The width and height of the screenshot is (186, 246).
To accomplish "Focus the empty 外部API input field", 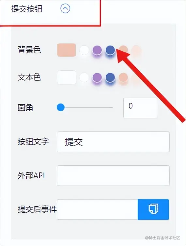I will coord(113,176).
